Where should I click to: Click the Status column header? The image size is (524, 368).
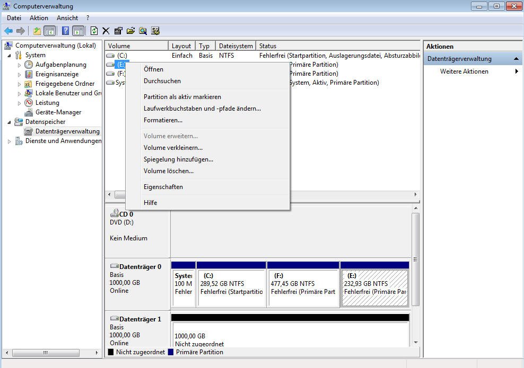[x=338, y=46]
